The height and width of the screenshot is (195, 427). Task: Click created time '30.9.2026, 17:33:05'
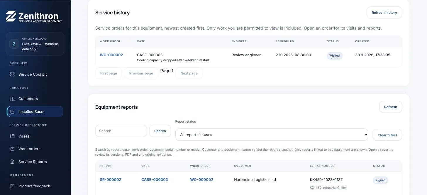[x=373, y=55]
